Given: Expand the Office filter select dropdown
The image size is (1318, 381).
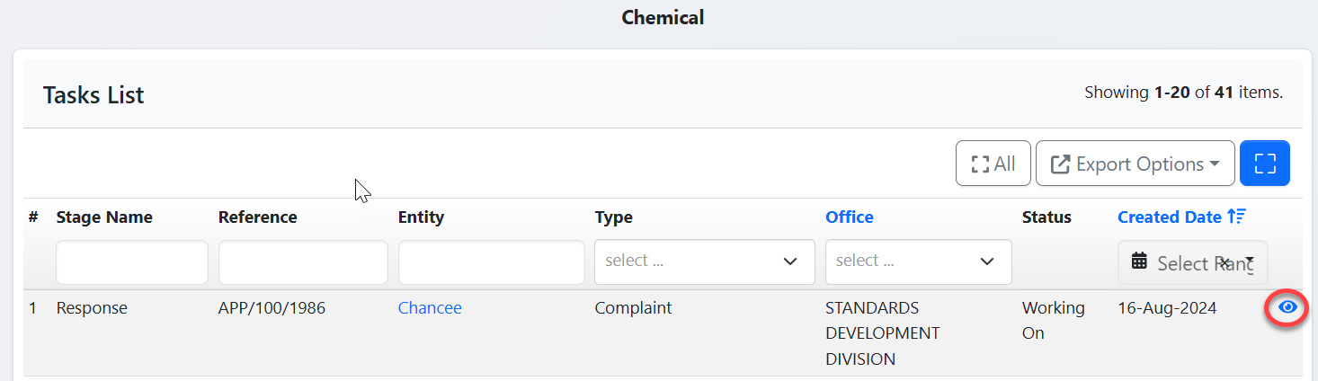Looking at the screenshot, I should point(918,261).
